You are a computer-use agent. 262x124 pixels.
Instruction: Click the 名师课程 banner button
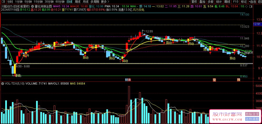252,119
